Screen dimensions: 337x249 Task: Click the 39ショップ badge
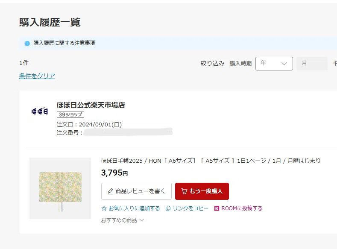(x=70, y=114)
